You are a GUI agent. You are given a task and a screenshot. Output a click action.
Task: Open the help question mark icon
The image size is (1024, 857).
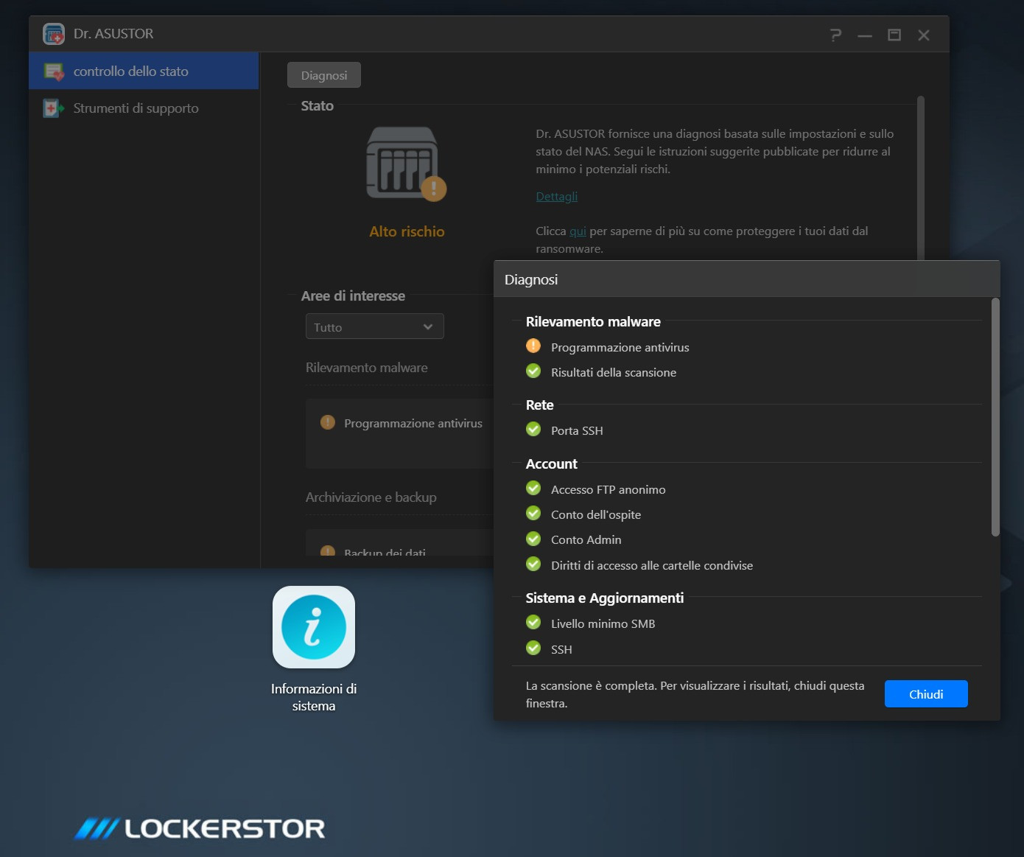(x=835, y=35)
